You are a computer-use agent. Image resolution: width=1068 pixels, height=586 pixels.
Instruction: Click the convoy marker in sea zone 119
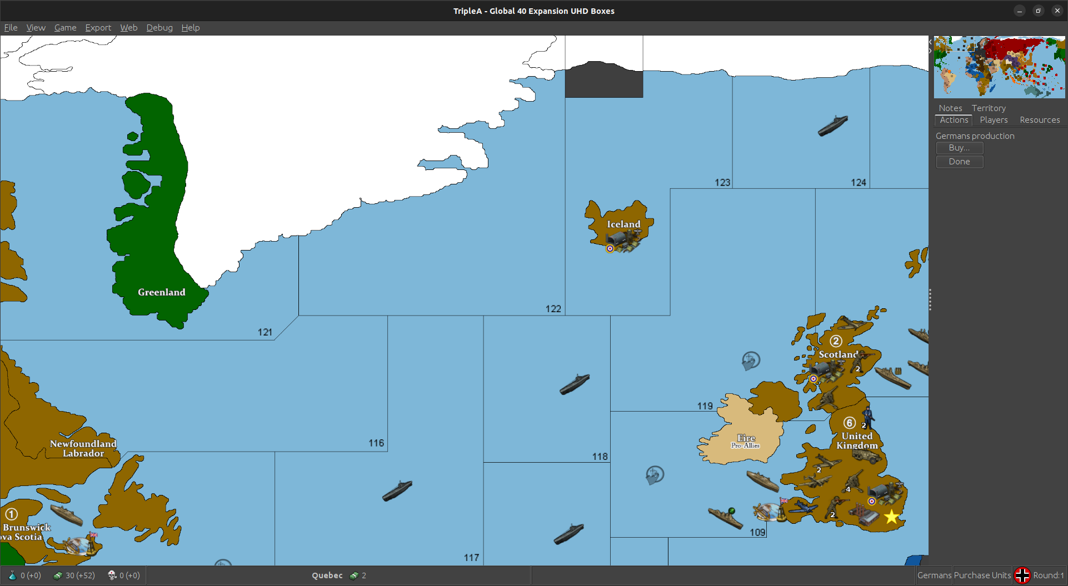point(751,361)
